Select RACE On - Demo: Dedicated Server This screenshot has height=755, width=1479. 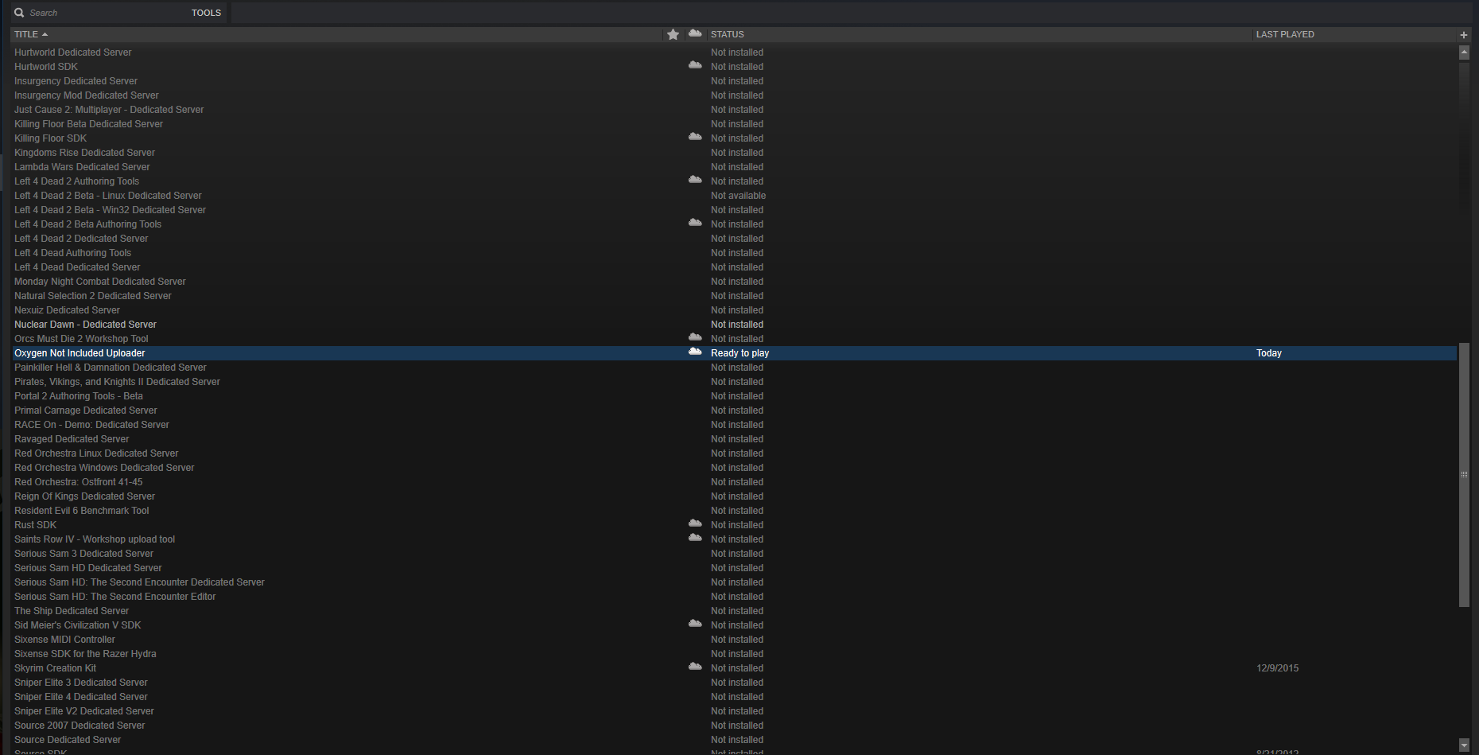pyautogui.click(x=91, y=425)
